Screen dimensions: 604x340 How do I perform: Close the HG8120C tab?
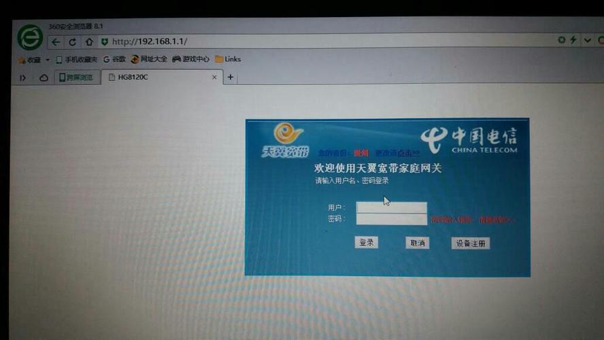214,77
